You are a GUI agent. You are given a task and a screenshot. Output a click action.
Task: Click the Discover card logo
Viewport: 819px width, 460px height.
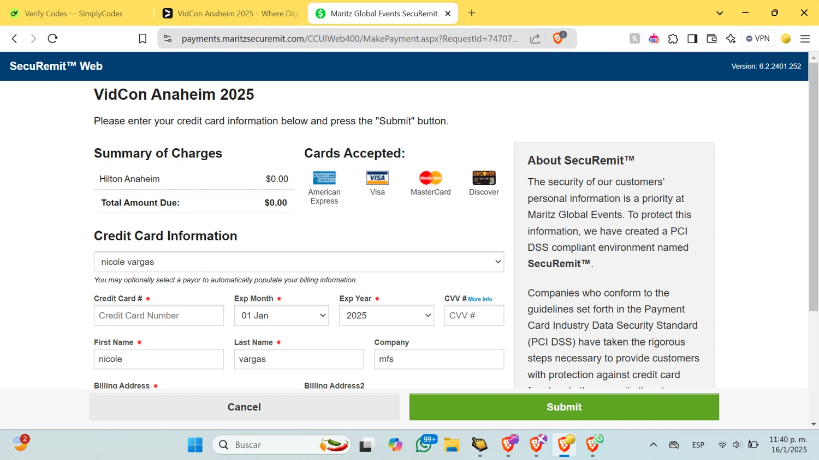[x=484, y=178]
